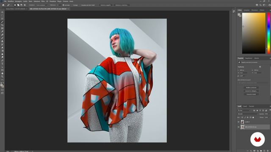Screen dimensions: 271x152
Task: Switch to the Campioni tab
Action: (x=246, y=10)
